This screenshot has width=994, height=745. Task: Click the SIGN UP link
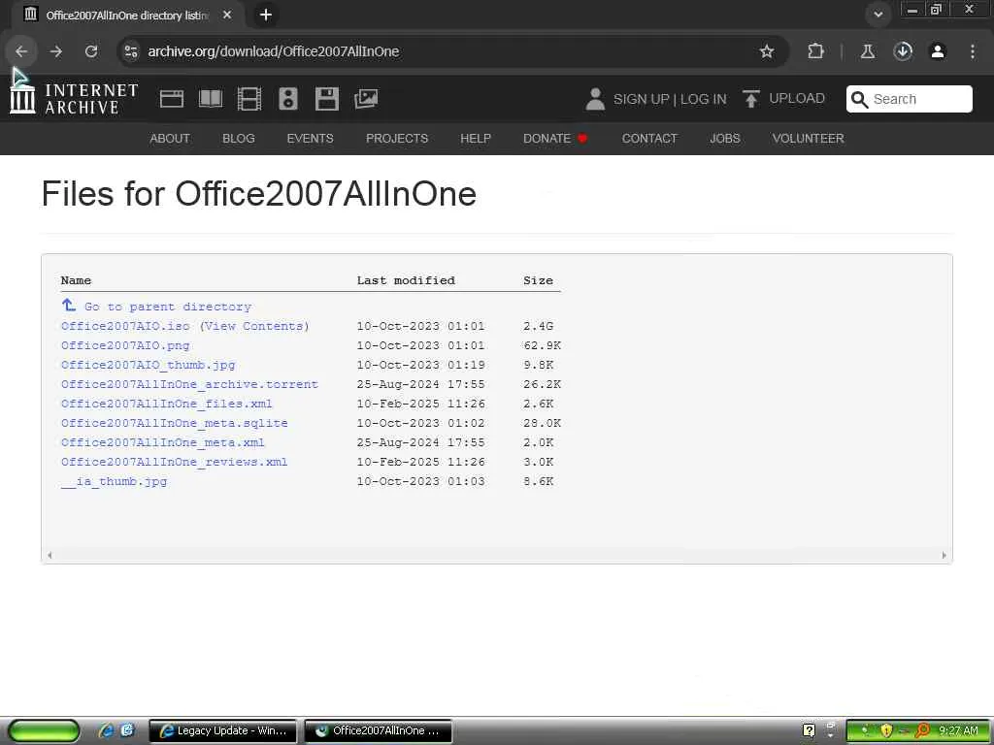pyautogui.click(x=641, y=100)
